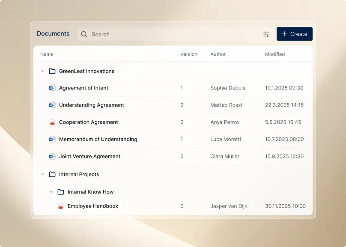Click version number of Agreement of Intent
346x247 pixels.
tap(182, 88)
